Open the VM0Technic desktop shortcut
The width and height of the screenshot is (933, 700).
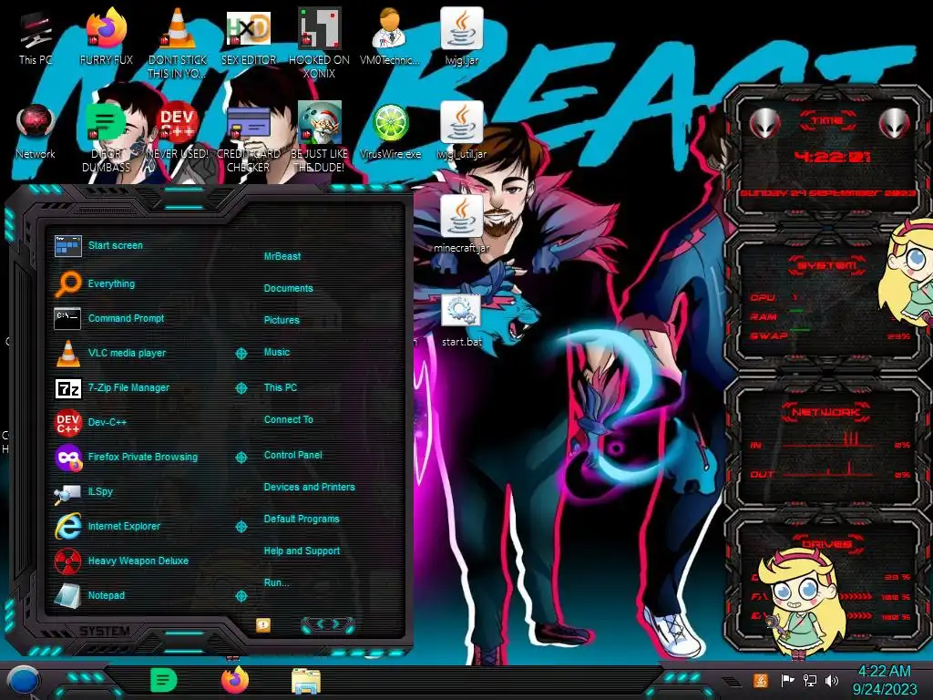click(x=390, y=36)
